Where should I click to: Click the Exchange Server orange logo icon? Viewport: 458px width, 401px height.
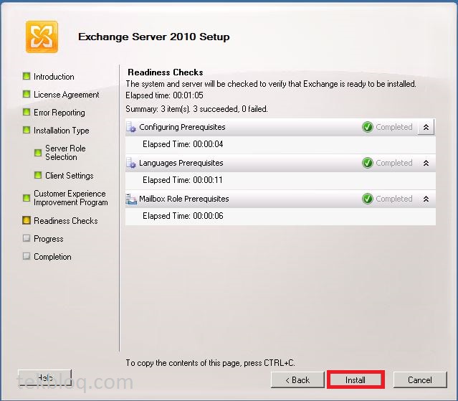(x=42, y=37)
